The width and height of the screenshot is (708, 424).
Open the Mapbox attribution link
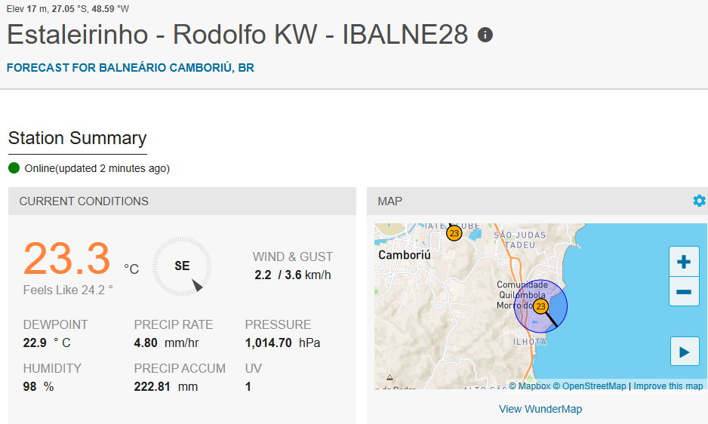[530, 386]
